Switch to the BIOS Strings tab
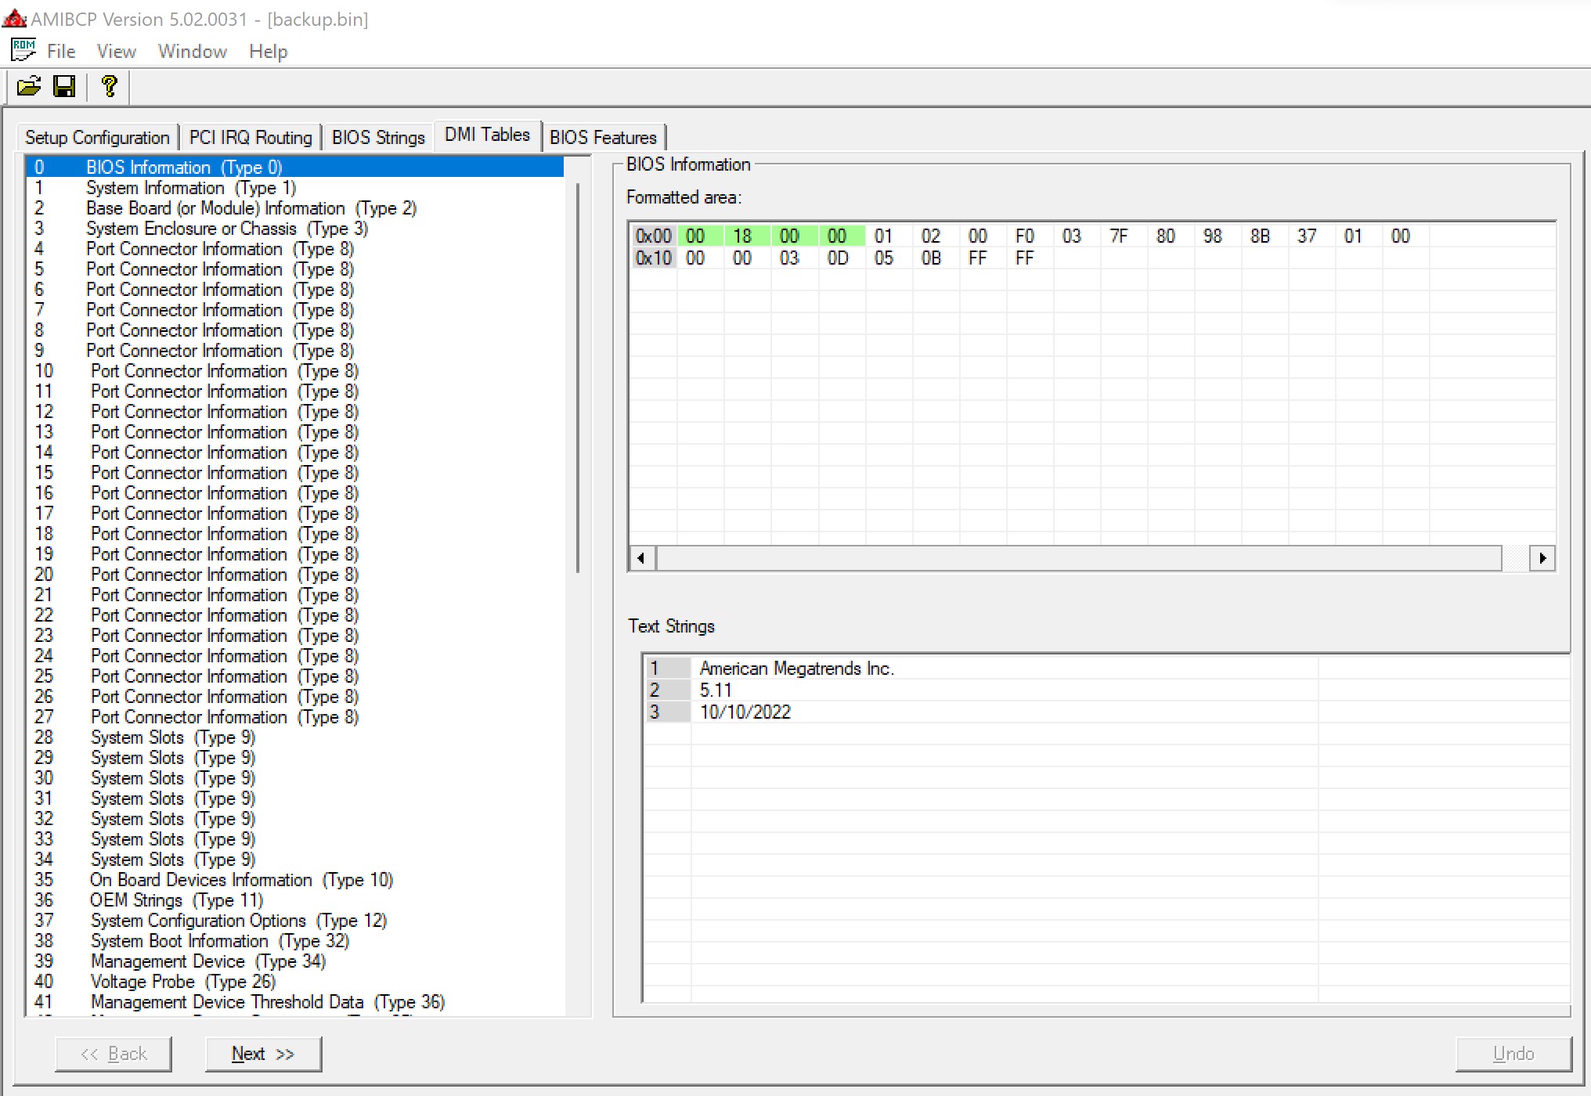The image size is (1591, 1096). point(378,138)
